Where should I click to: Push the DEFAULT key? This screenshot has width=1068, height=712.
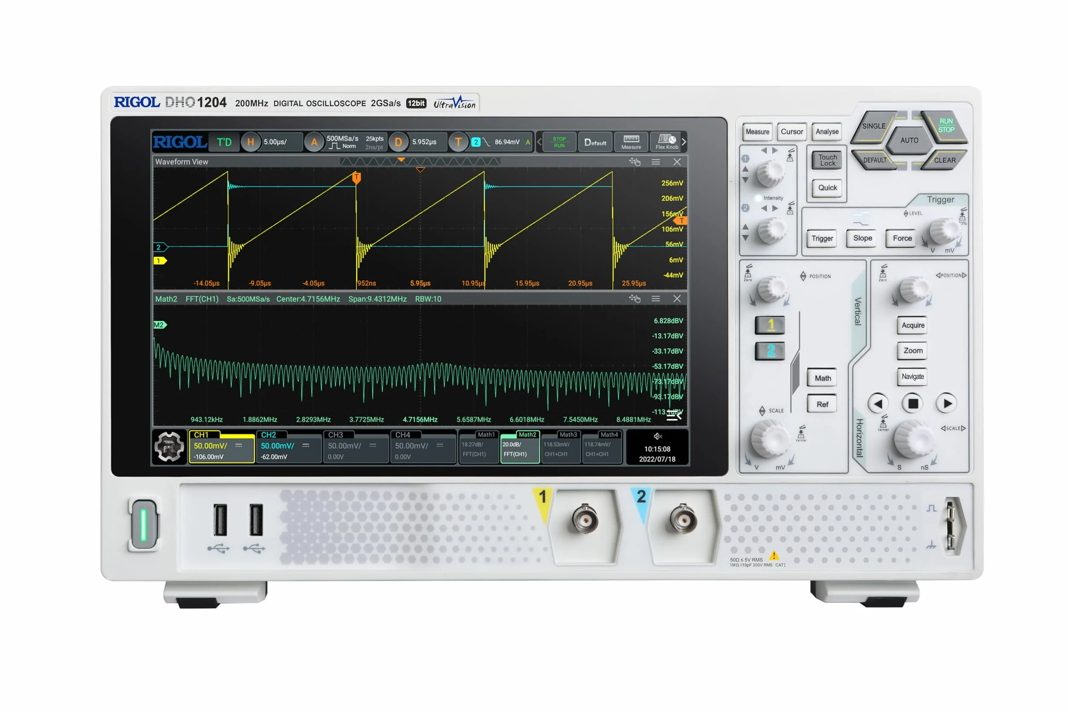click(874, 160)
